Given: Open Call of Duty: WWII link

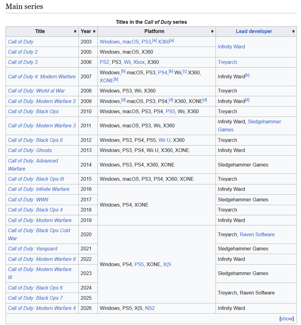Looking at the screenshot, I should point(28,200).
